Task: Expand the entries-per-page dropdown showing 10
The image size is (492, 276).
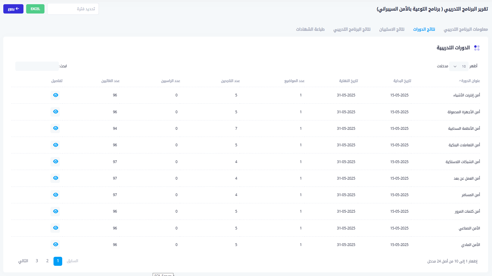Action: (459, 66)
